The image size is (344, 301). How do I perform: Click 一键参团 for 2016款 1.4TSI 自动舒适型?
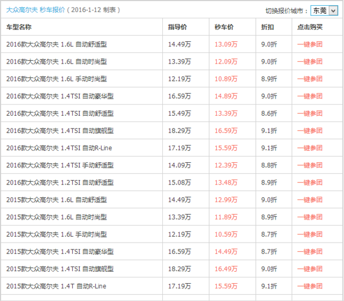310,114
